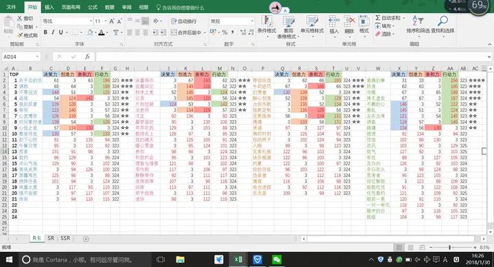The width and height of the screenshot is (494, 267).
Task: Add a new sheet with plus button
Action: click(x=86, y=239)
